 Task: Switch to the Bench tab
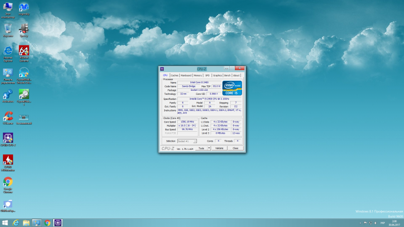click(227, 75)
